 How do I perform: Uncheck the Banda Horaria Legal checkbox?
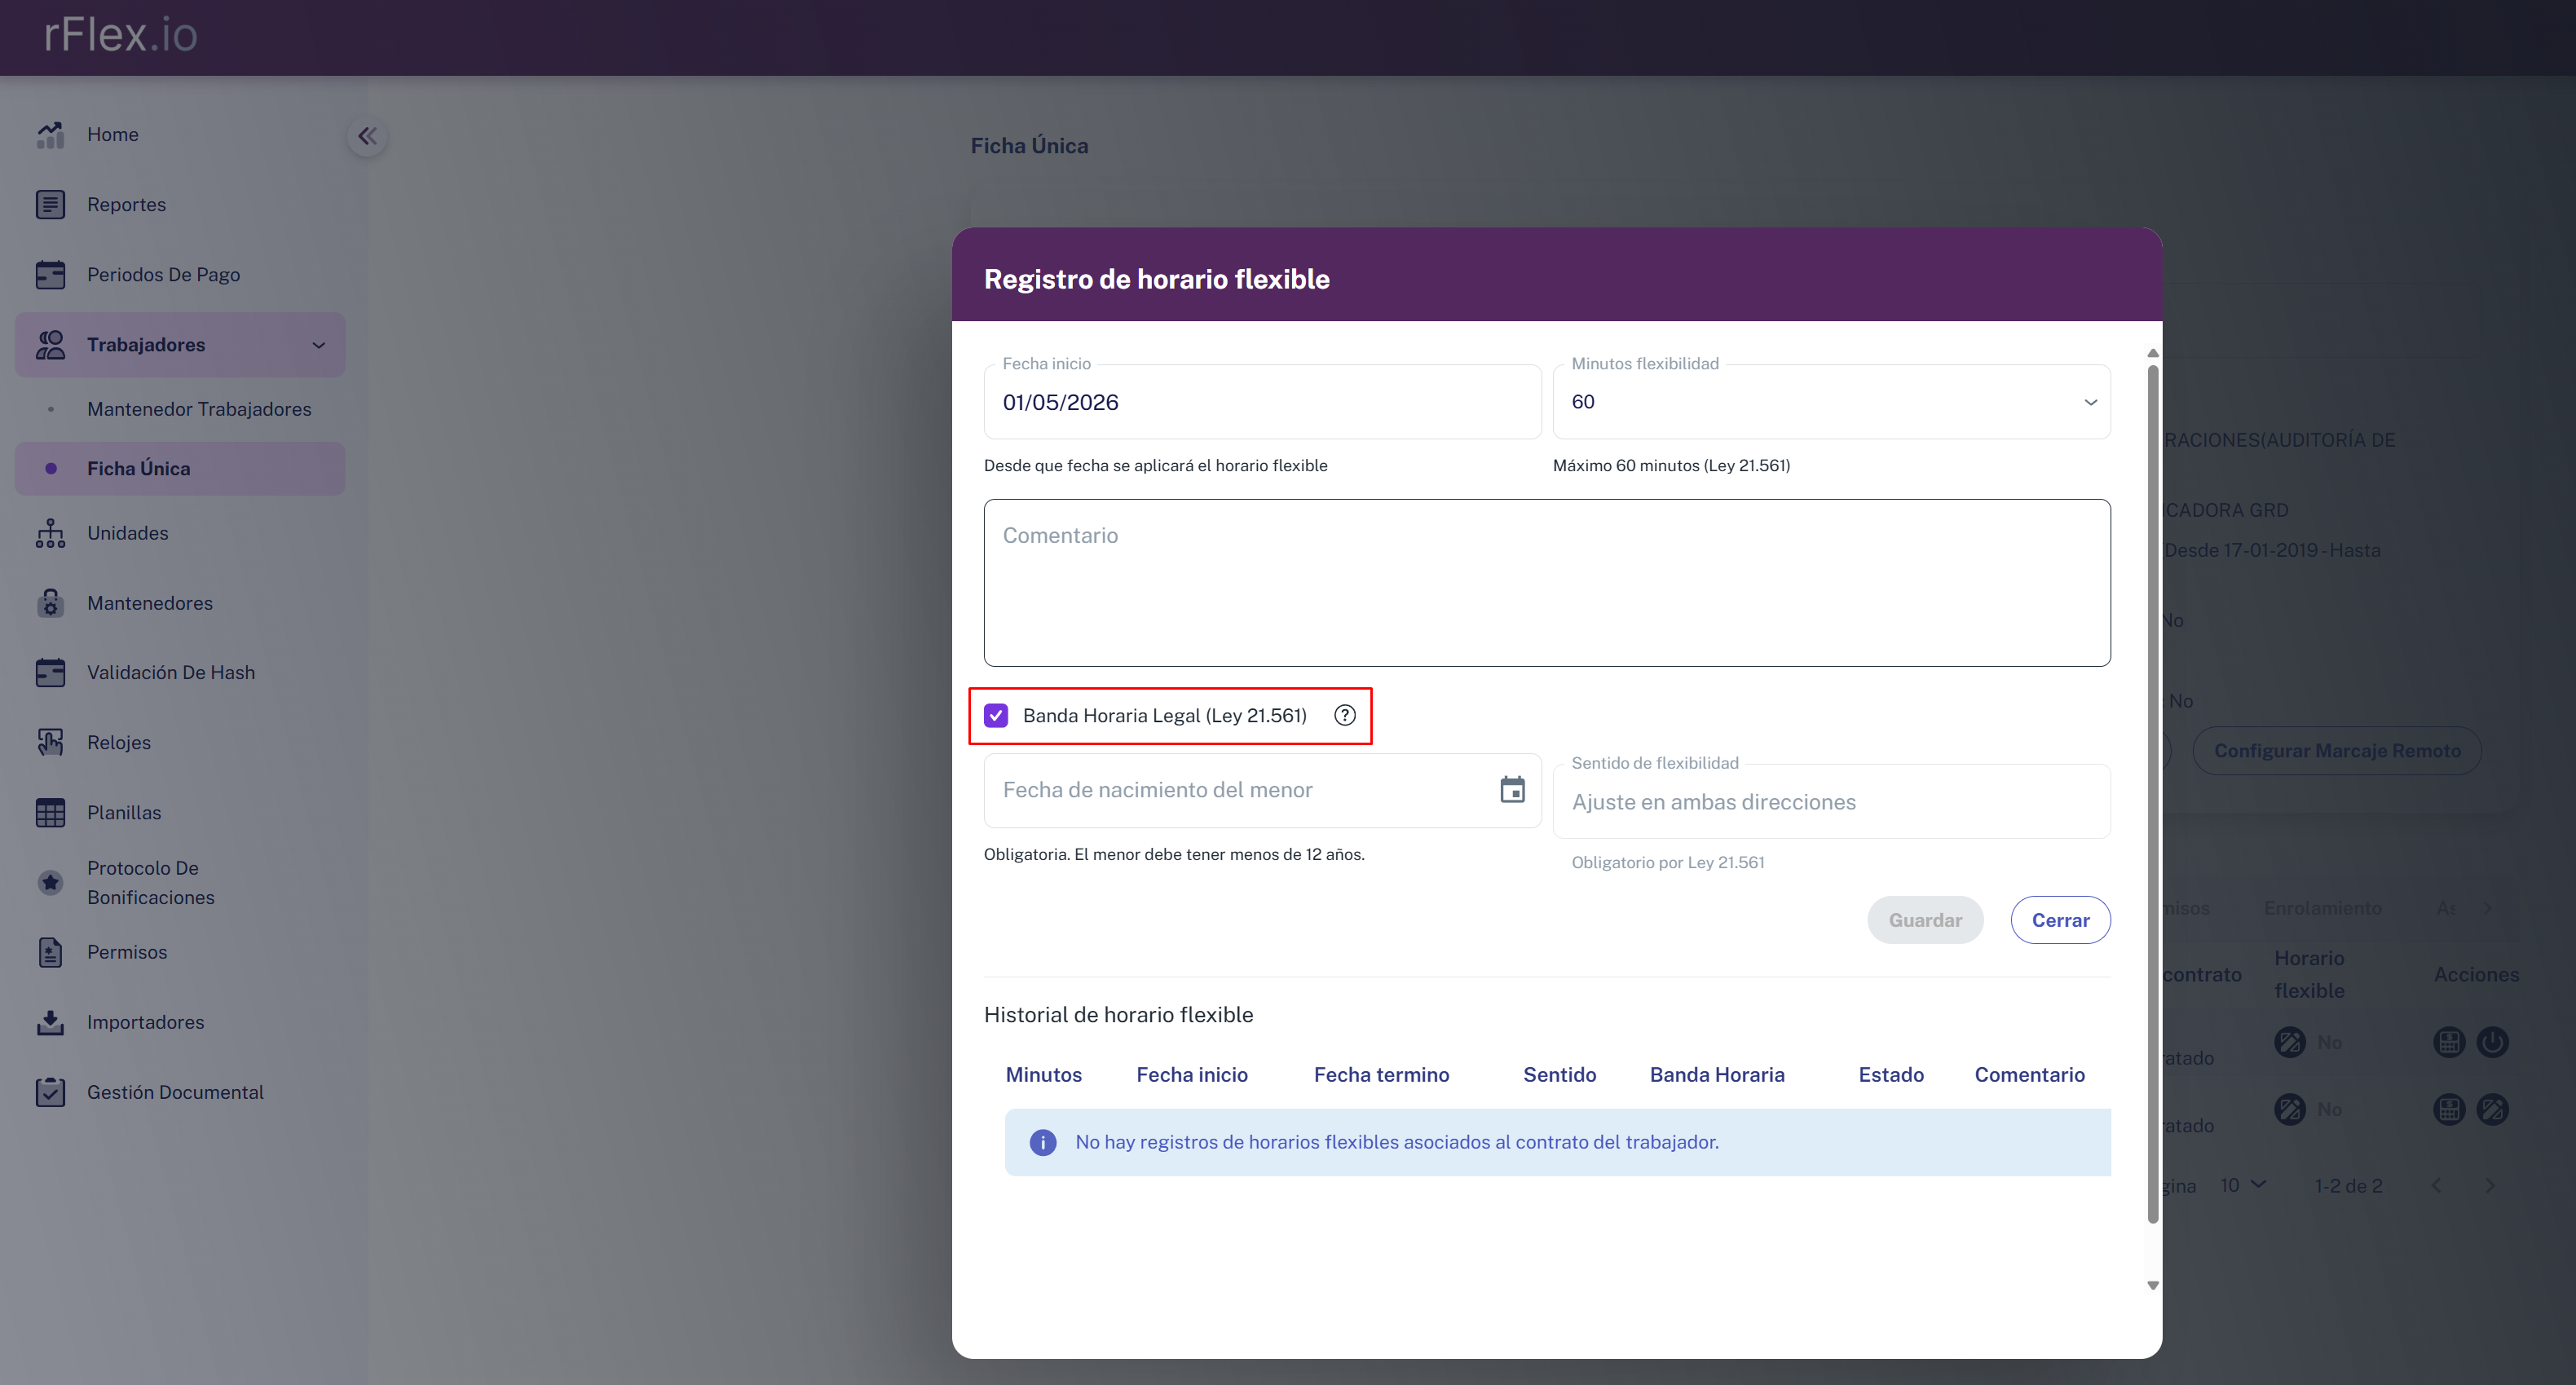(996, 715)
